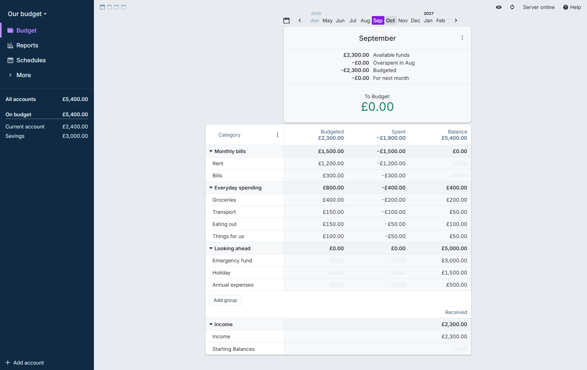The width and height of the screenshot is (587, 370).
Task: Open the September month options menu
Action: click(462, 38)
